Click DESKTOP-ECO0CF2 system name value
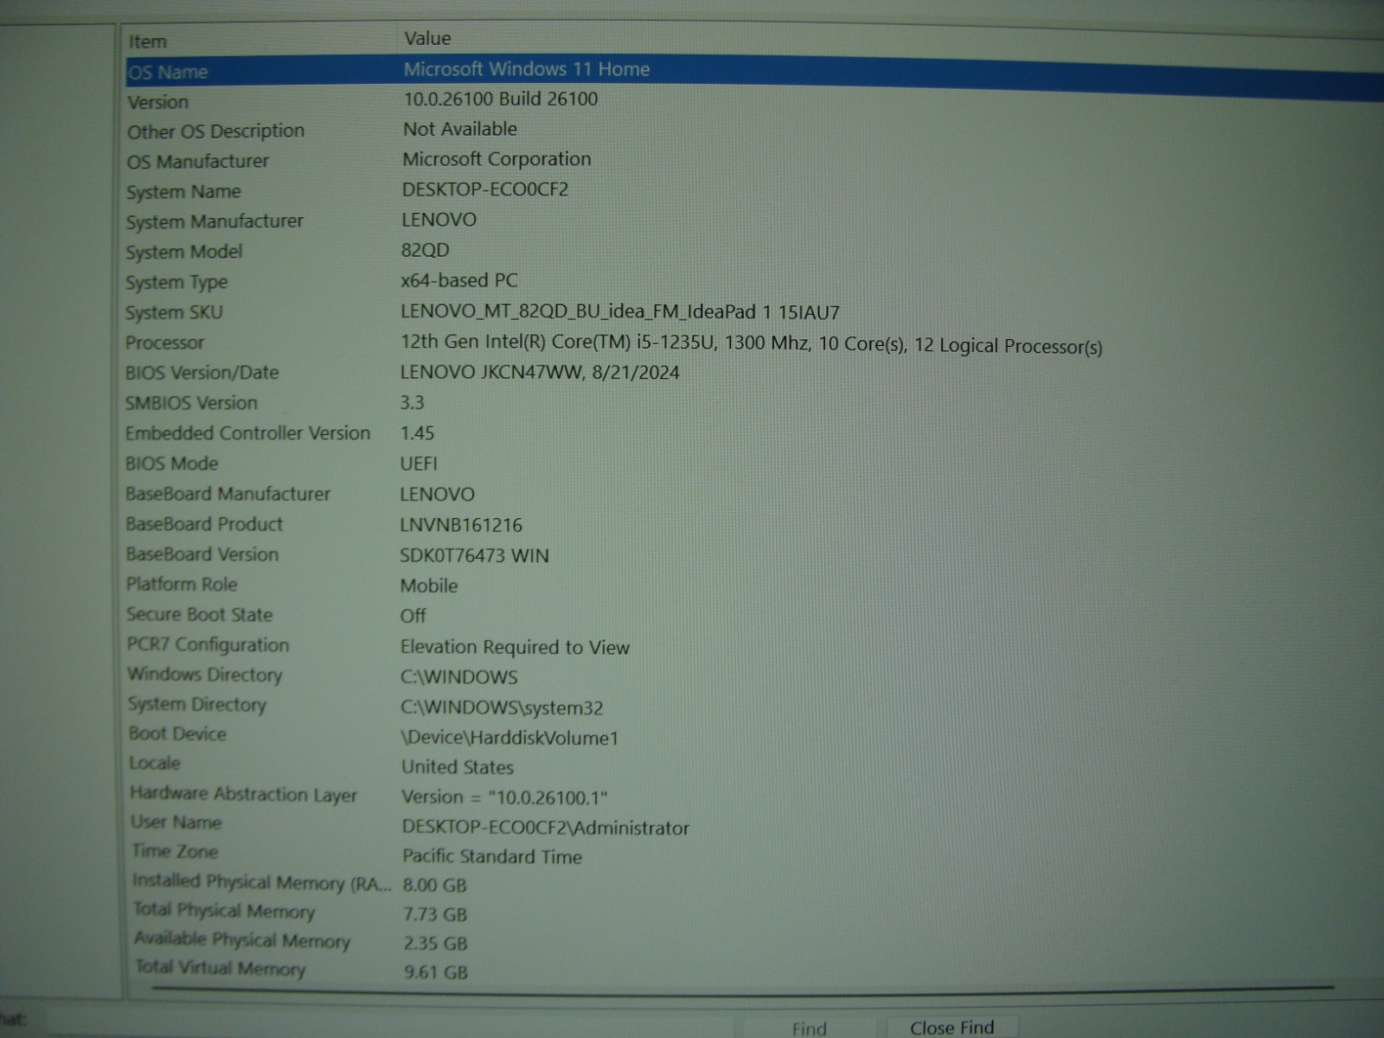This screenshot has width=1384, height=1038. tap(485, 189)
